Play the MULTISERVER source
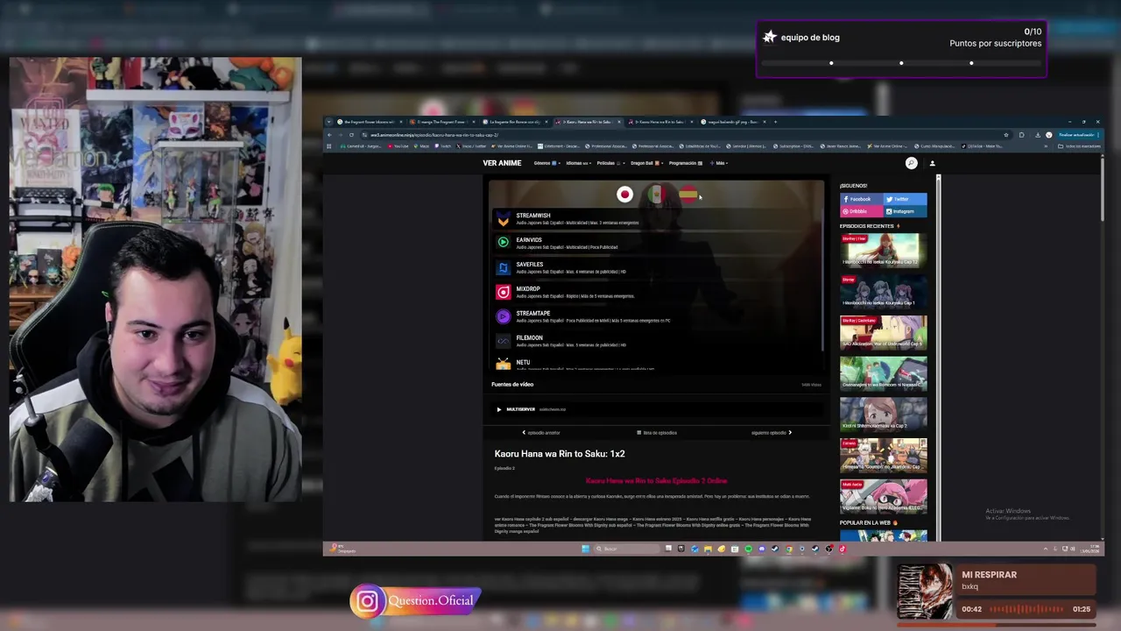 click(656, 409)
